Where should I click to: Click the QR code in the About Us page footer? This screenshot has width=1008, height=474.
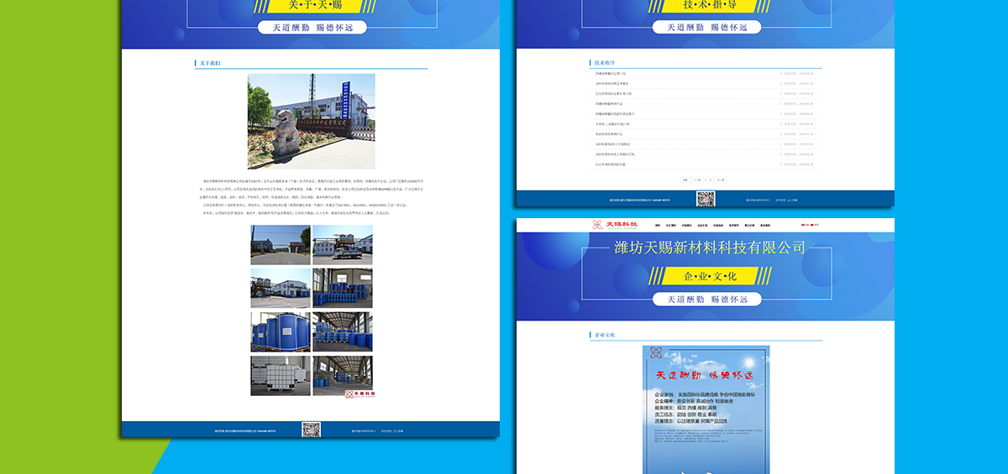coord(311,430)
